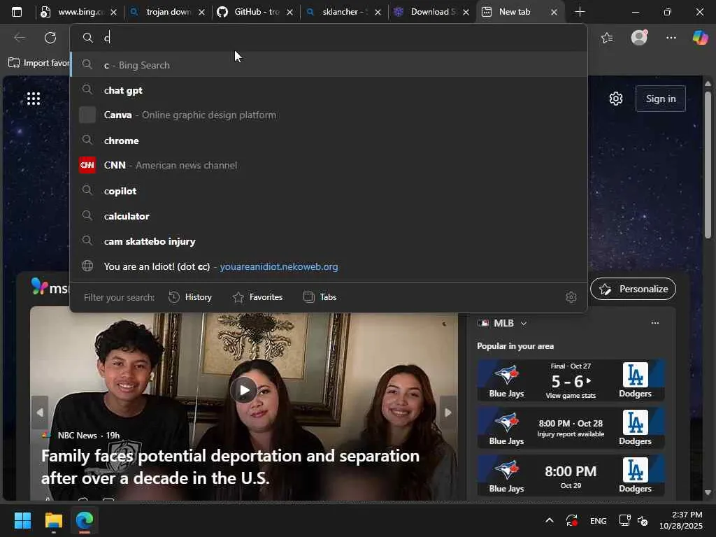Click the Back navigation arrow
Viewport: 716px width, 537px height.
tap(19, 38)
